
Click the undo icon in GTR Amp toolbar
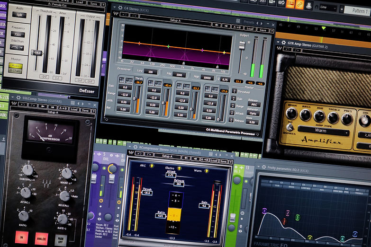tap(288, 49)
